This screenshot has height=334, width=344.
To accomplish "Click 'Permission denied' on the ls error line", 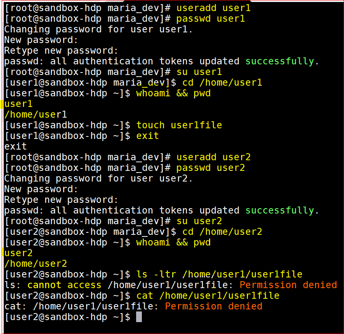I will [x=288, y=285].
